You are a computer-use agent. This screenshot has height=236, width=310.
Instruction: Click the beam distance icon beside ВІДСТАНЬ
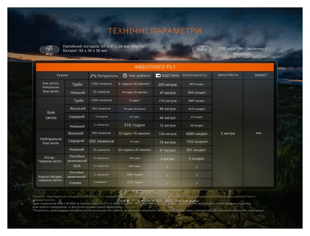pyautogui.click(x=158, y=76)
